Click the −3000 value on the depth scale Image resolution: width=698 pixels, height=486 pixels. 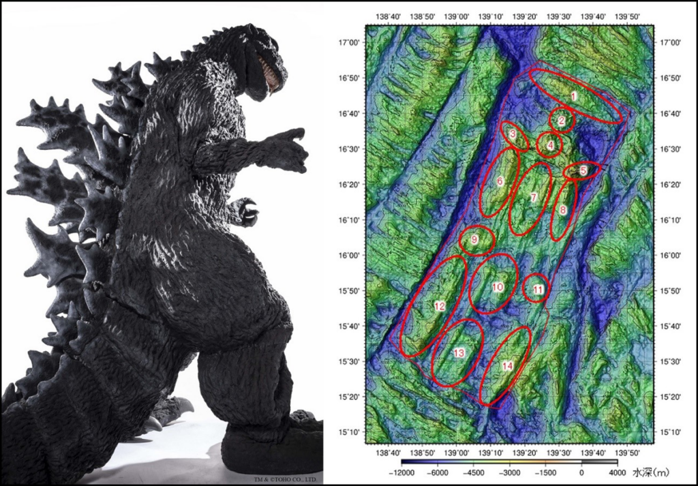click(510, 472)
